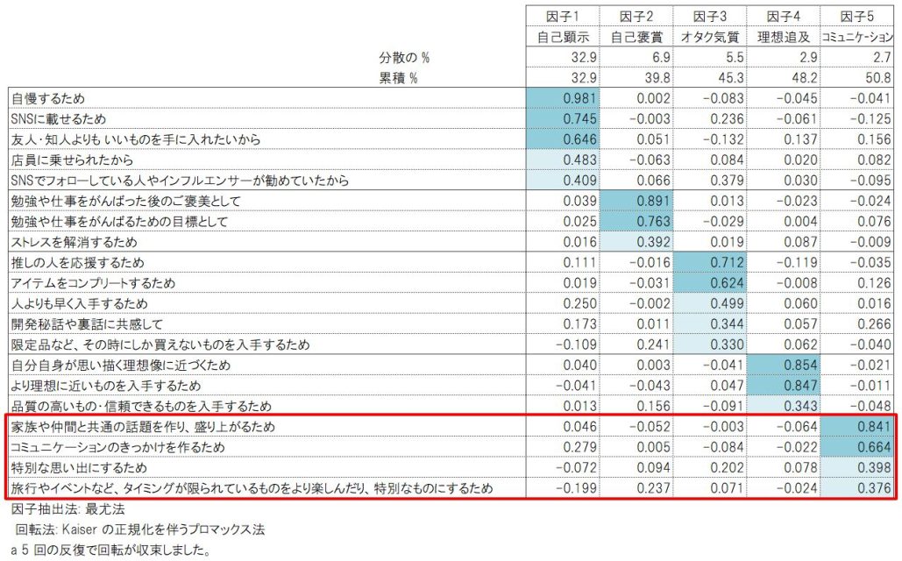Select the 家族や仲間と共通の話題を作り row label

tap(143, 427)
